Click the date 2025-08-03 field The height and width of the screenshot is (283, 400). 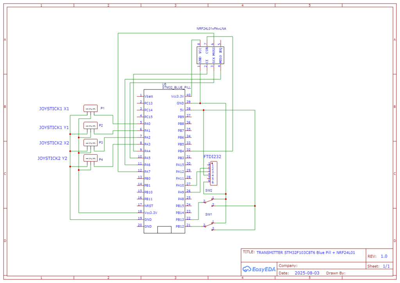tap(307, 273)
